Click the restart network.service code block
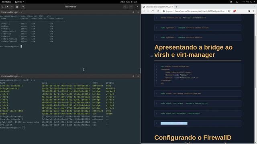 [198, 38]
